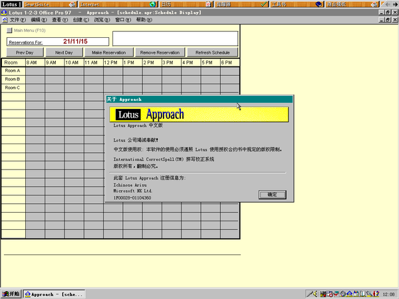This screenshot has height=299, width=399.
Task: Click the Remove Reservation button
Action: pos(160,52)
